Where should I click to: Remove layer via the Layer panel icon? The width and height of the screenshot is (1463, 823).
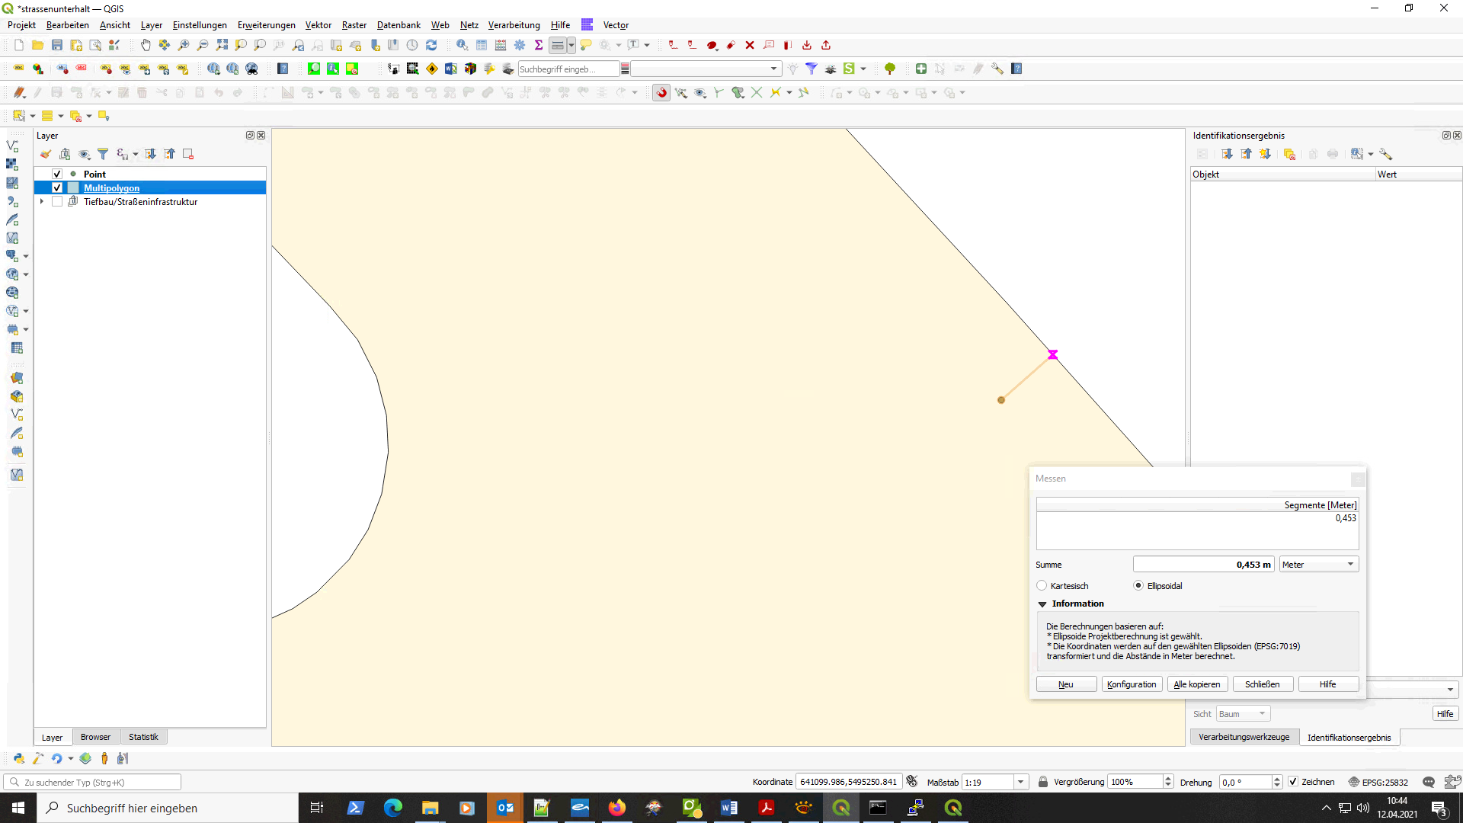[x=188, y=154]
